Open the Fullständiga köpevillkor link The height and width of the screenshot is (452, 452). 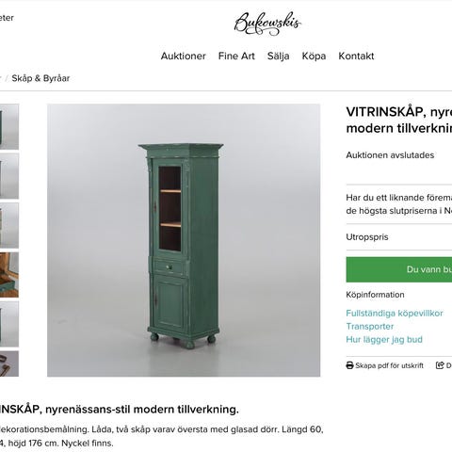pos(395,314)
